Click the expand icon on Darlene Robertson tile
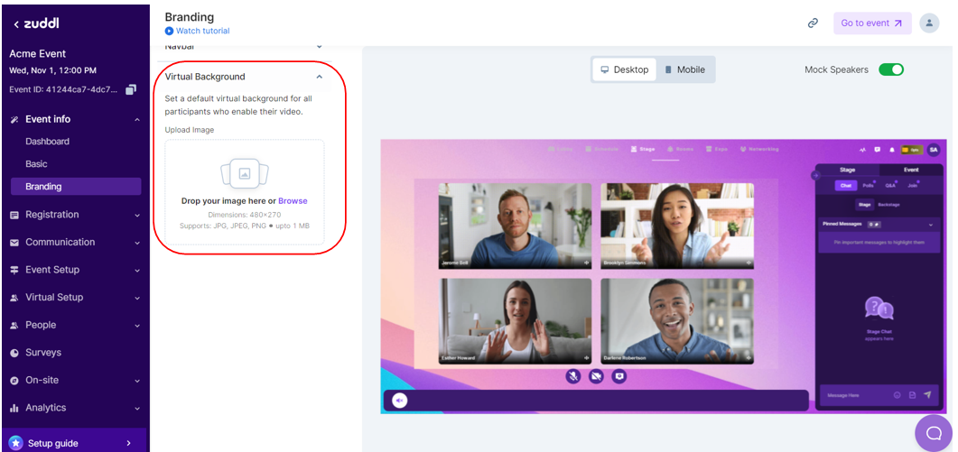 (x=749, y=358)
